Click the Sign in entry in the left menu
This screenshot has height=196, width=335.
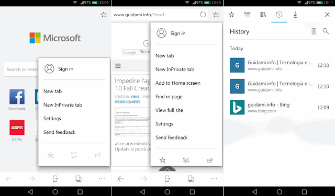pyautogui.click(x=59, y=68)
